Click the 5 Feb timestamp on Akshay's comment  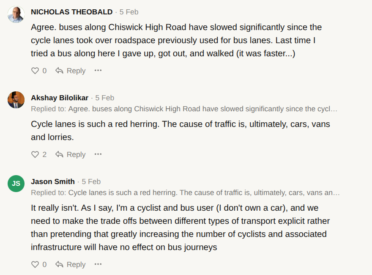click(105, 98)
